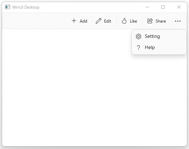
Task: Click the Share text label
Action: 161,21
